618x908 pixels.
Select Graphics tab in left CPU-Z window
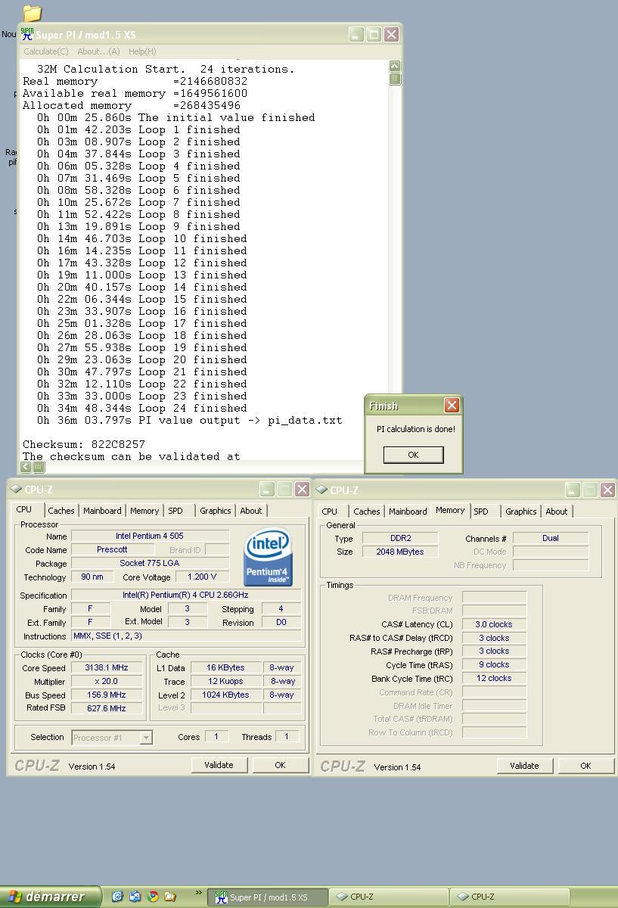pyautogui.click(x=216, y=511)
